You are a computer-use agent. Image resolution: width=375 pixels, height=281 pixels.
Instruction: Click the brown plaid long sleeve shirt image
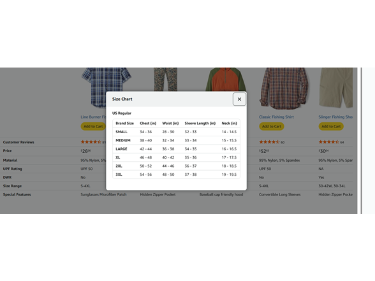tap(284, 88)
